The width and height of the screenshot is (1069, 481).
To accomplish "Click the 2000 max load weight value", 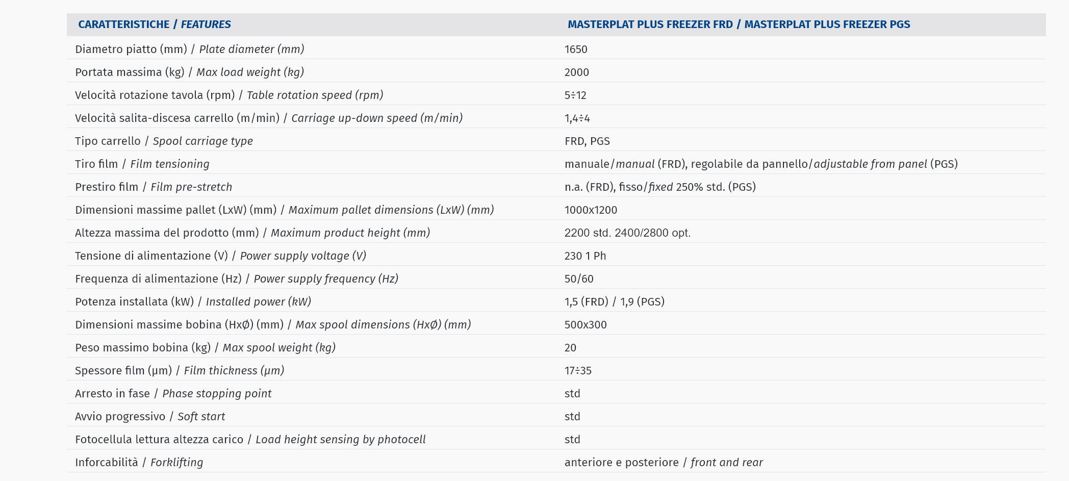I will (x=577, y=72).
